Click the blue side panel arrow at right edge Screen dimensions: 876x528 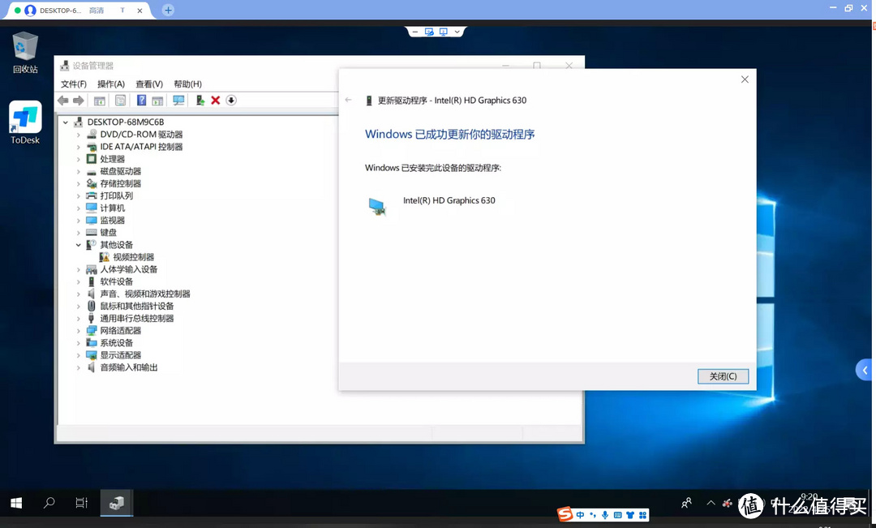pyautogui.click(x=865, y=370)
